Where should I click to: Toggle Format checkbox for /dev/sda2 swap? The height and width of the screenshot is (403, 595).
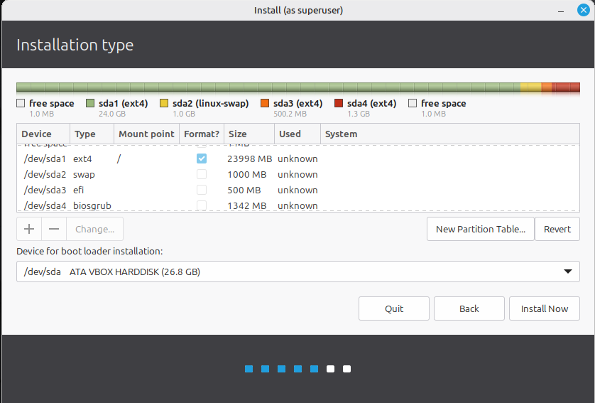click(202, 174)
